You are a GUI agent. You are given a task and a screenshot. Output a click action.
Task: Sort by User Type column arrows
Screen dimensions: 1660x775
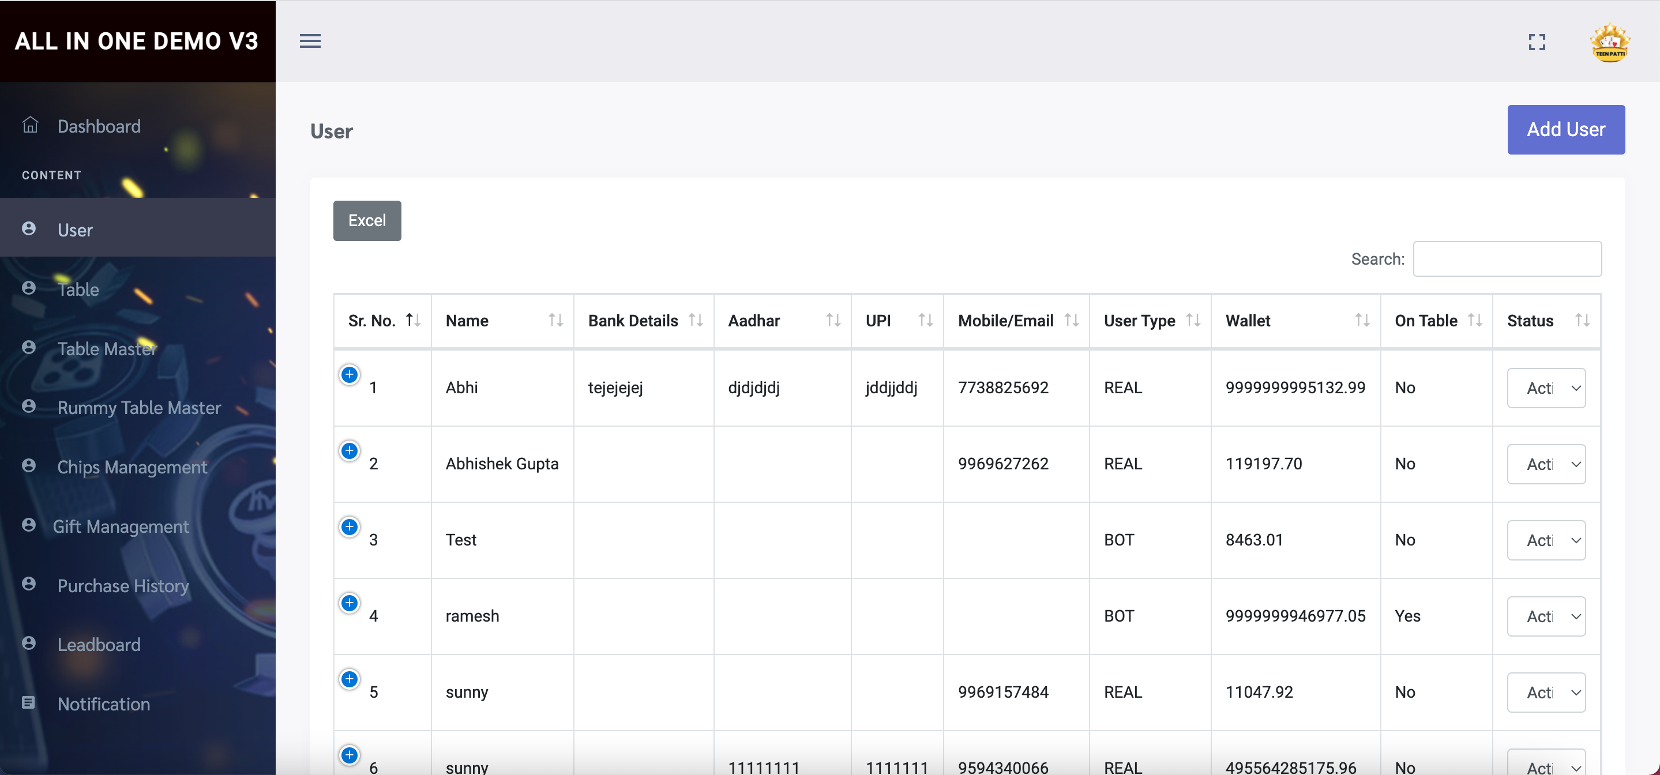(x=1193, y=320)
